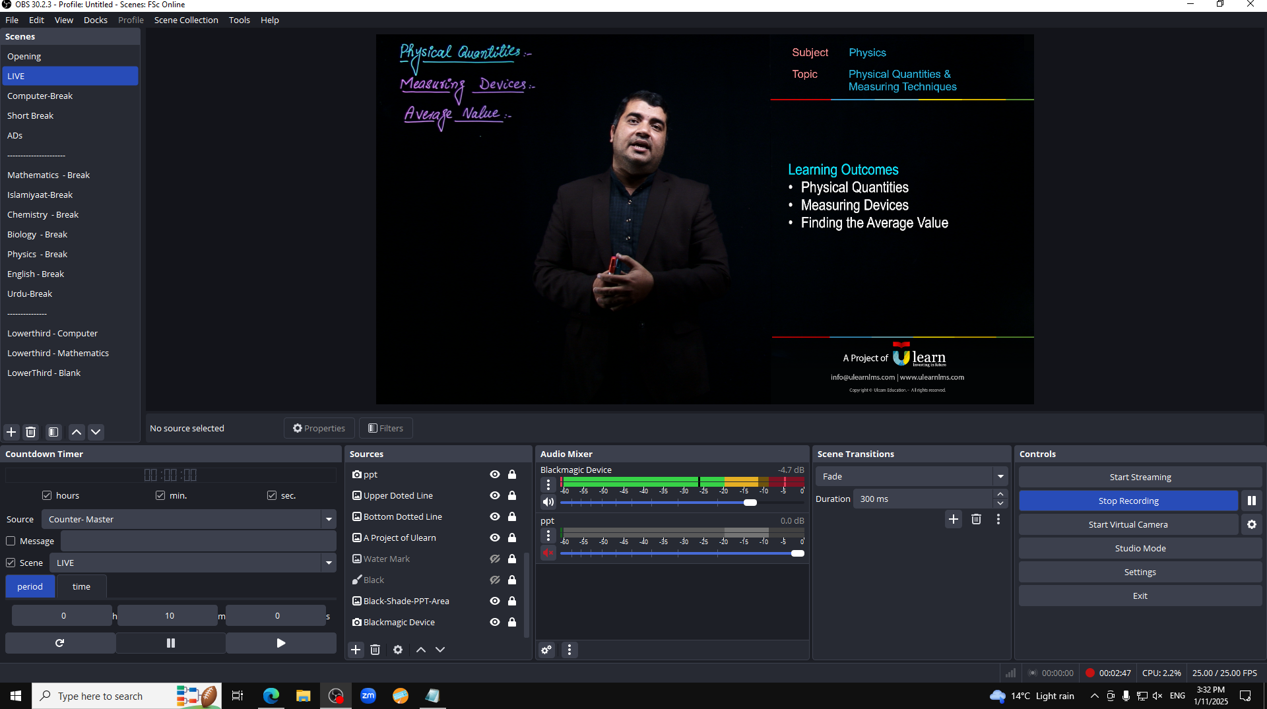This screenshot has height=709, width=1267.
Task: Open the Edit menu
Action: [36, 20]
